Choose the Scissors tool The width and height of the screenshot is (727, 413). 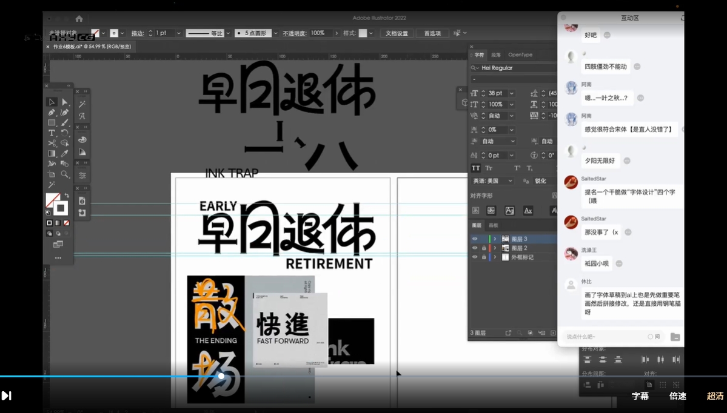click(52, 144)
